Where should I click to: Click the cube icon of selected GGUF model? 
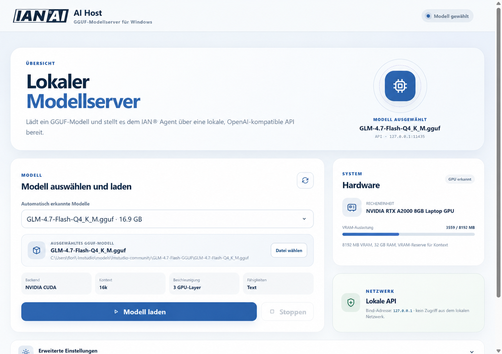(x=37, y=250)
